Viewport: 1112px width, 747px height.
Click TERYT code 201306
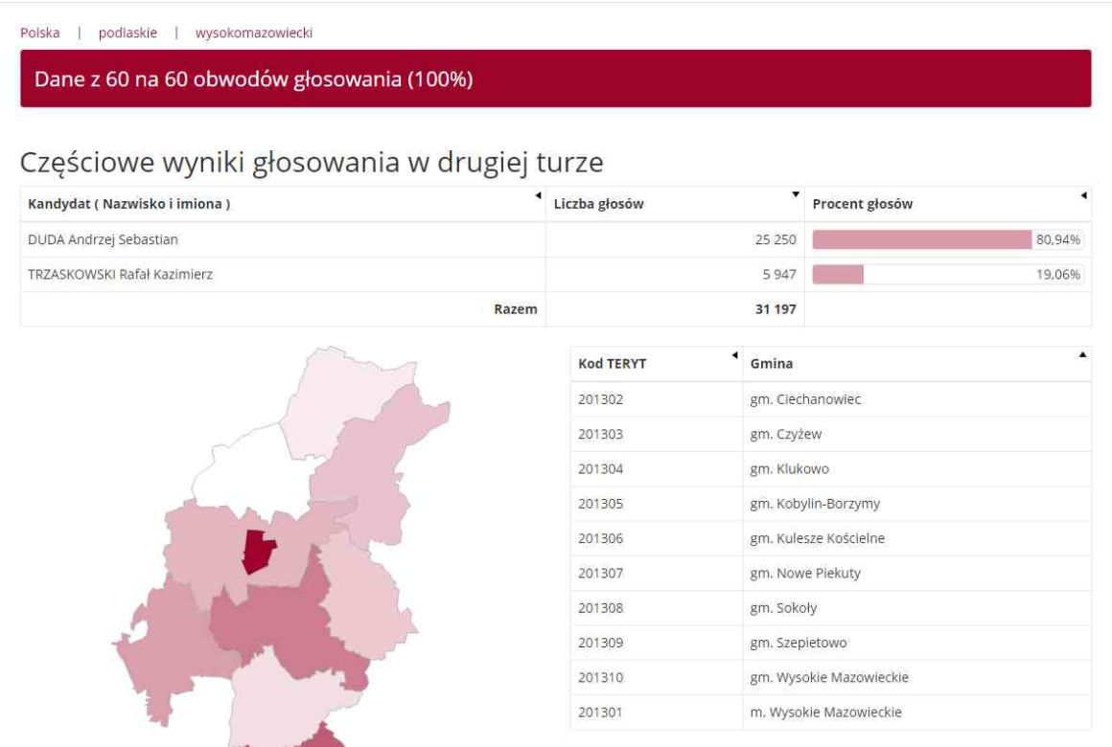[x=601, y=538]
